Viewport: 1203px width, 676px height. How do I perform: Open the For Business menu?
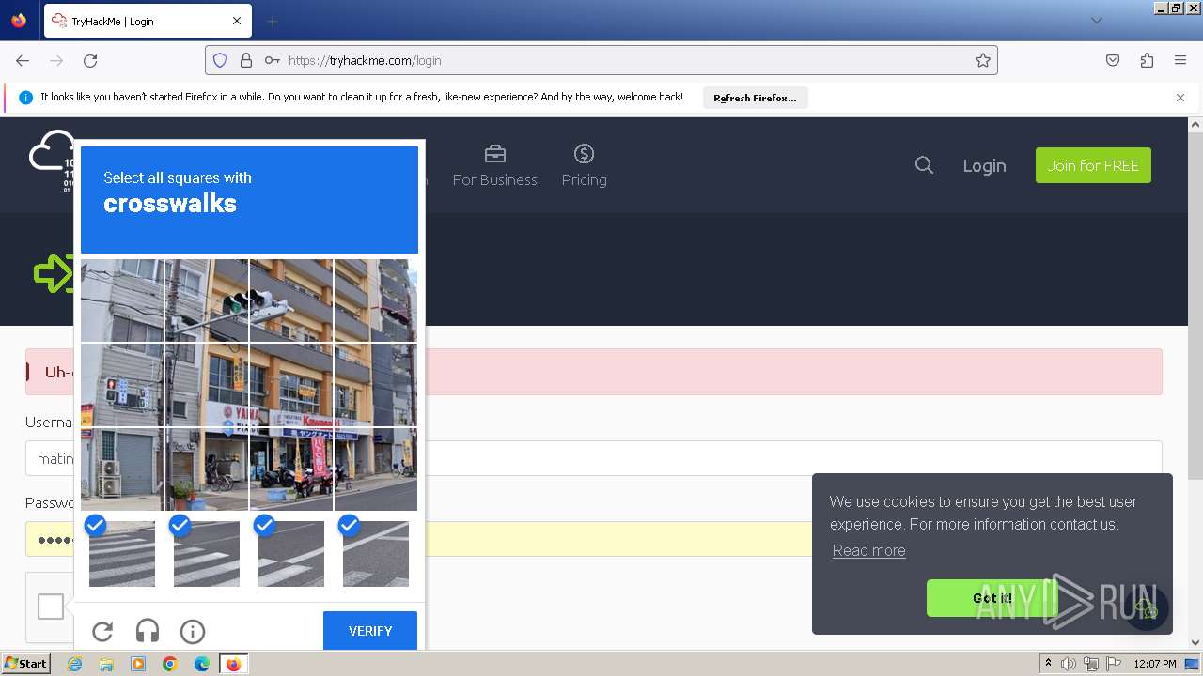[x=494, y=165]
